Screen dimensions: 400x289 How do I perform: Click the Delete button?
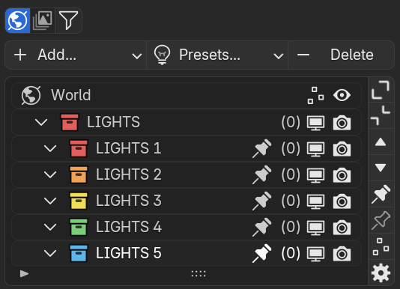(342, 55)
